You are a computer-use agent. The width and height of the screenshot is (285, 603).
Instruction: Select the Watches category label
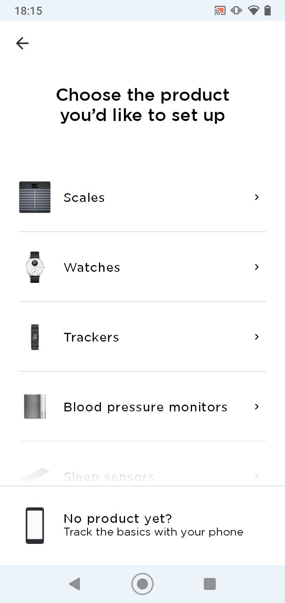point(92,267)
